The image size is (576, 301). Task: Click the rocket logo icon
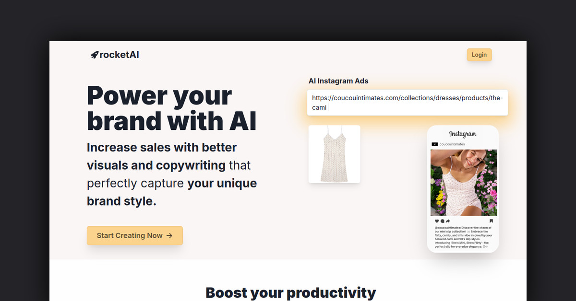coord(95,55)
